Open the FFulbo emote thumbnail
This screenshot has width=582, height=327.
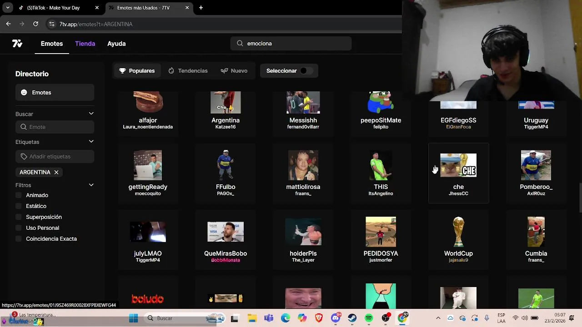[x=226, y=165]
